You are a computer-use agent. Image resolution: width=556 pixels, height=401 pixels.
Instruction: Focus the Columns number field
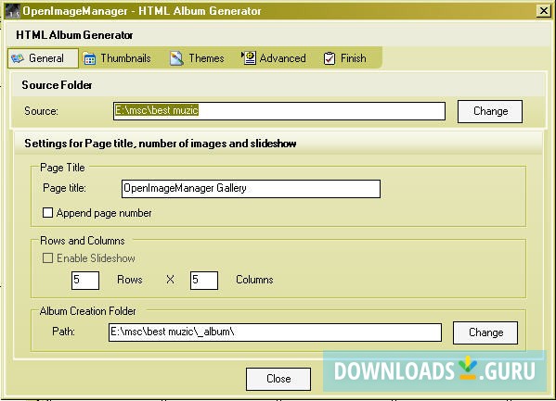204,281
